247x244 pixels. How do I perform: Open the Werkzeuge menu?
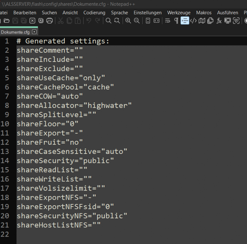[179, 13]
